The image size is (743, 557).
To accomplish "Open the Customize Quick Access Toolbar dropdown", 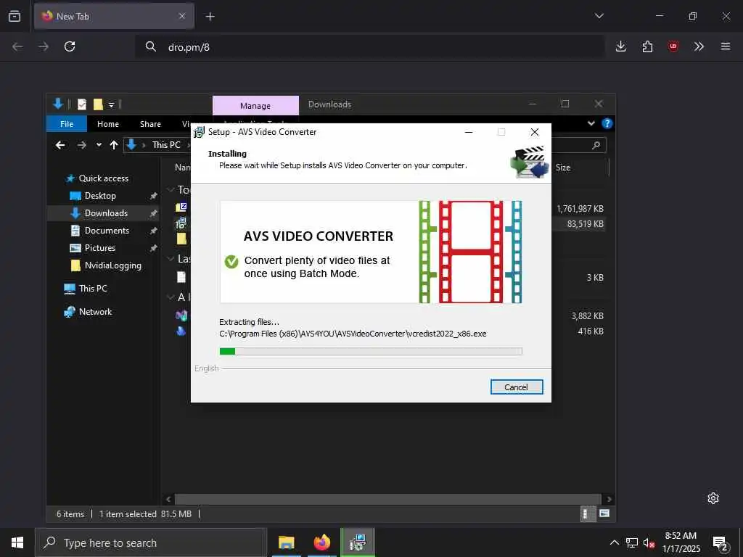I will pyautogui.click(x=111, y=104).
